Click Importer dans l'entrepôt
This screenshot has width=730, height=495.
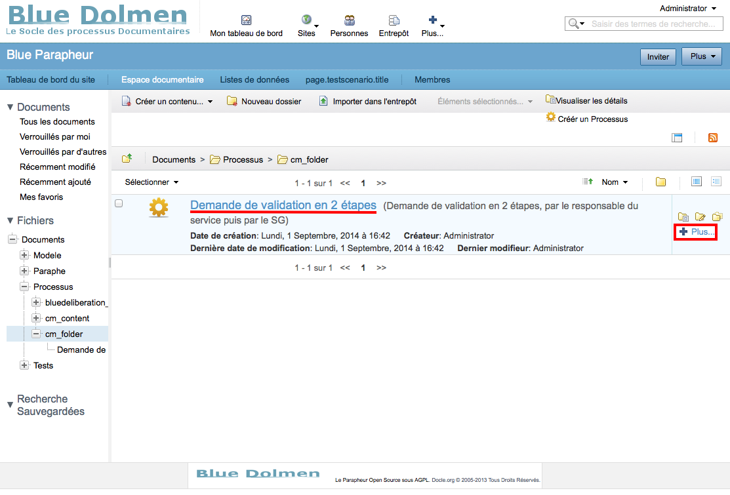coord(368,102)
